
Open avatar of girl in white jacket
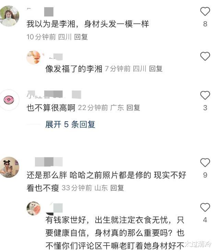9,16
